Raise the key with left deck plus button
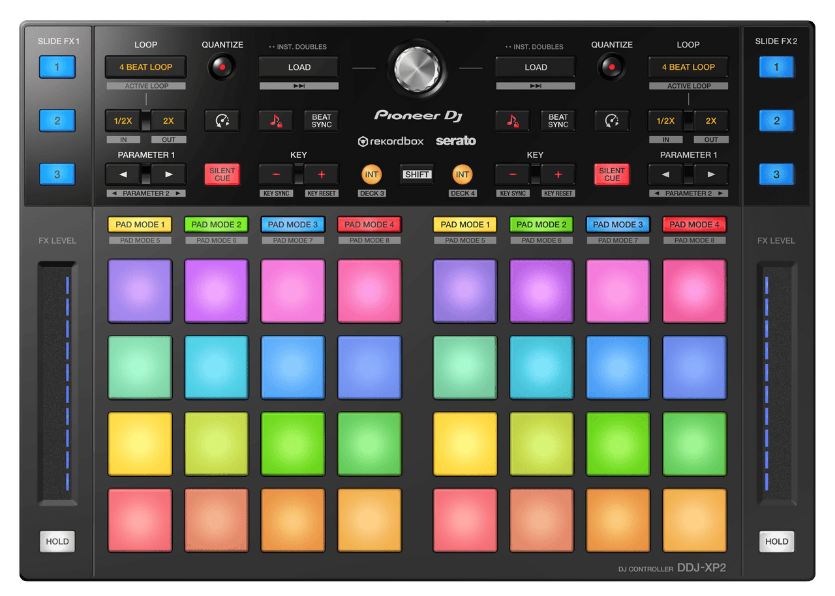835x596 pixels. (x=322, y=175)
